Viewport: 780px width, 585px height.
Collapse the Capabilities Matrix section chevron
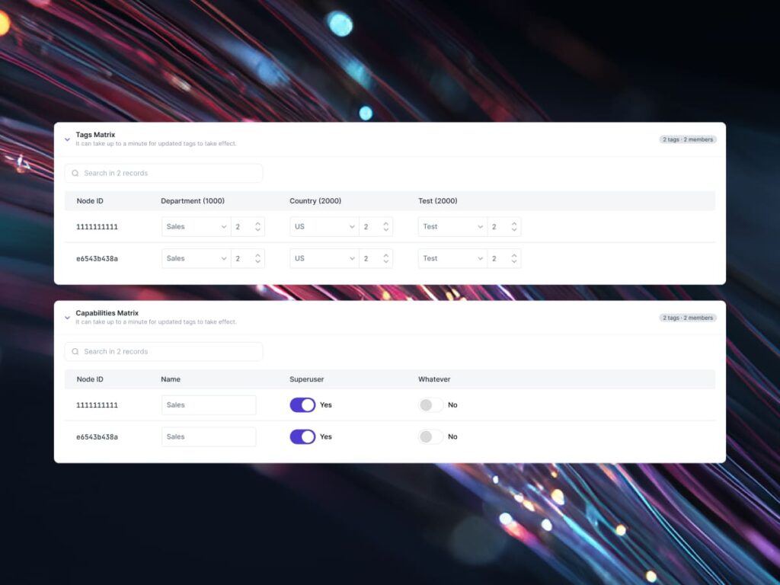67,318
